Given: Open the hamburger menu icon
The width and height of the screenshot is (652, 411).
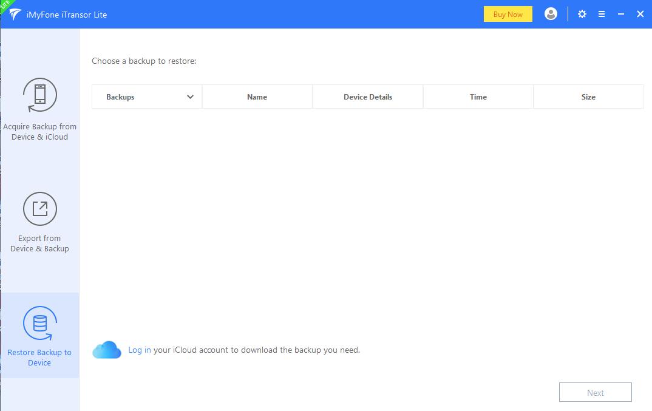Looking at the screenshot, I should coord(601,14).
